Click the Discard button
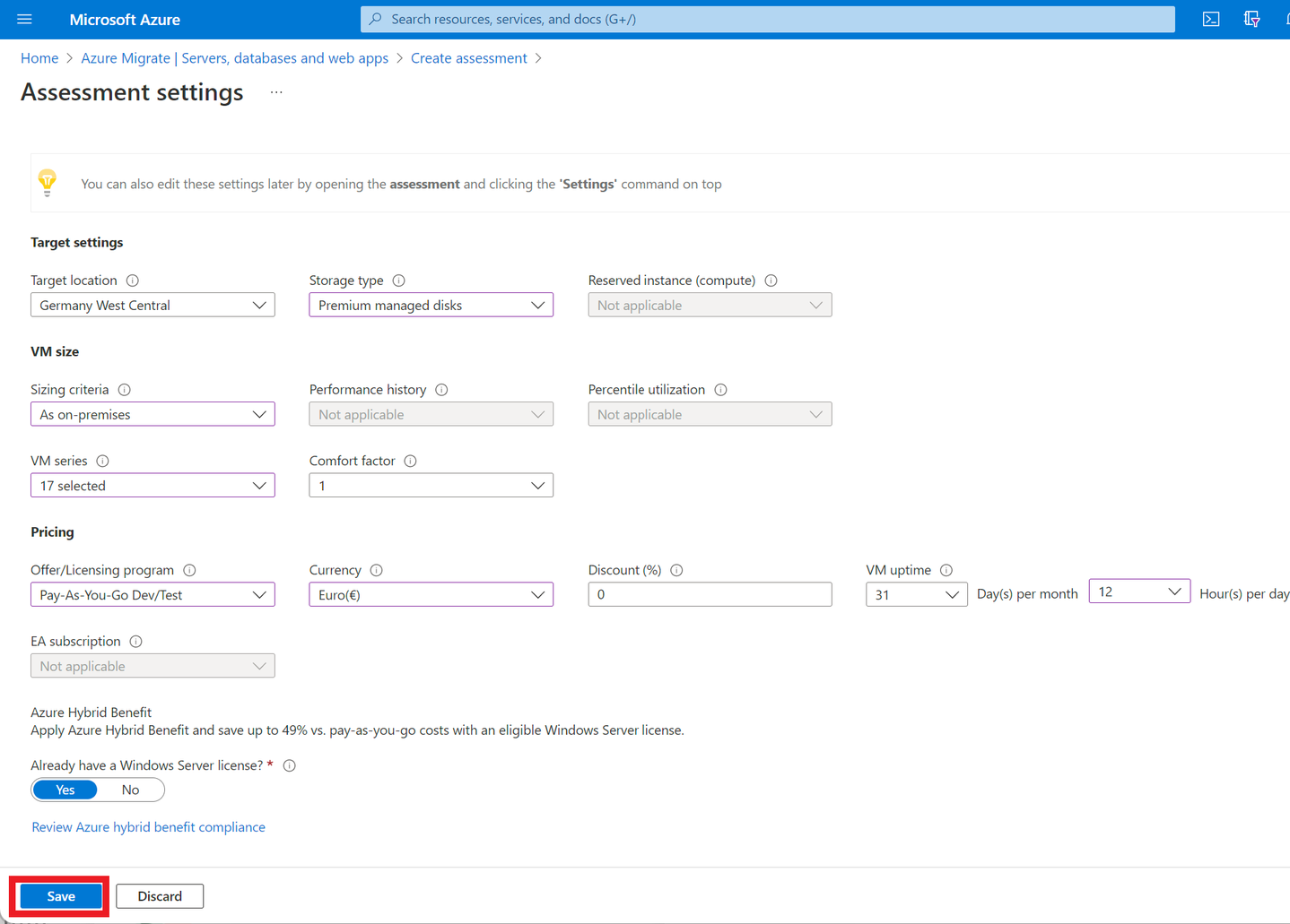This screenshot has height=924, width=1290. click(x=160, y=896)
